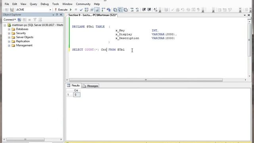254x143 pixels.
Task: Click the editor vertical scrollbar thumb
Action: coord(250,40)
